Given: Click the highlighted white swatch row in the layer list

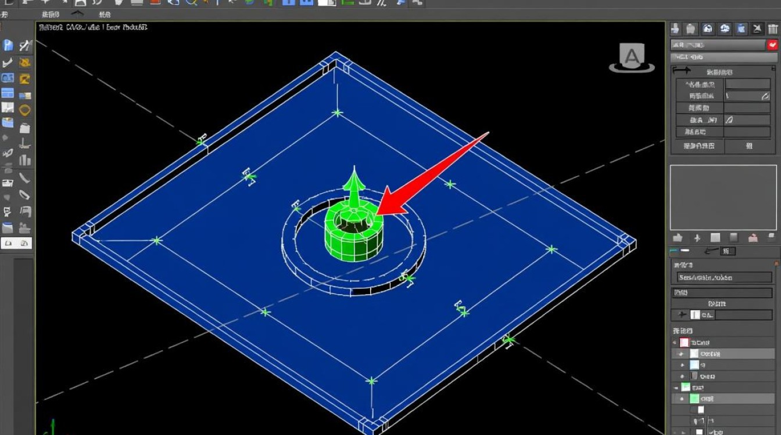Looking at the screenshot, I should [x=723, y=354].
